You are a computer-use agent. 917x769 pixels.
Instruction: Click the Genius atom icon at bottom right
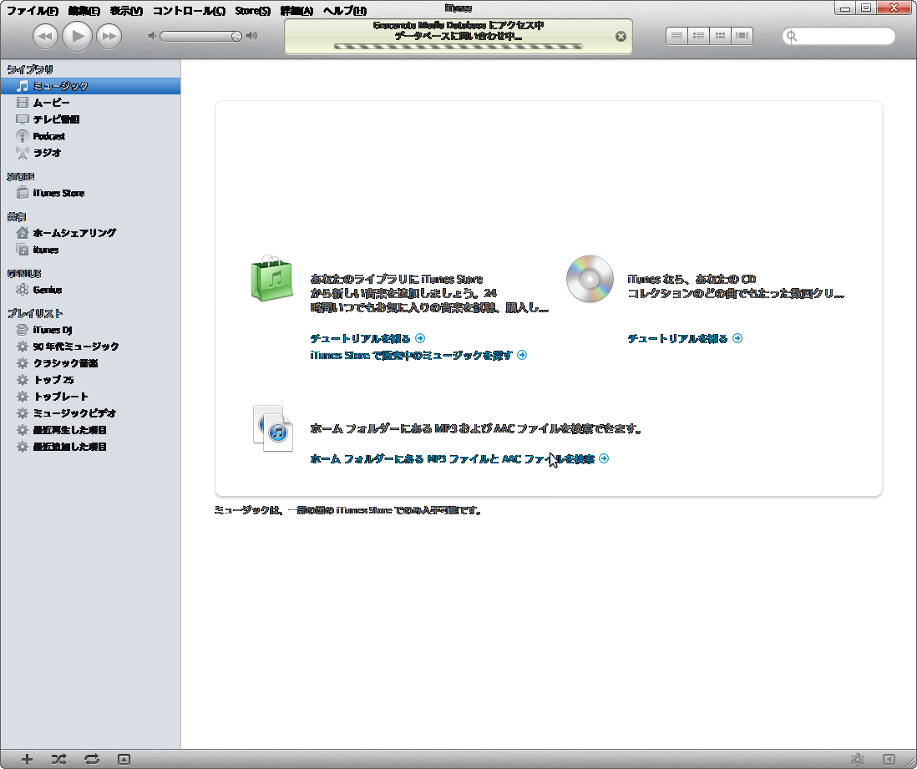[x=858, y=759]
